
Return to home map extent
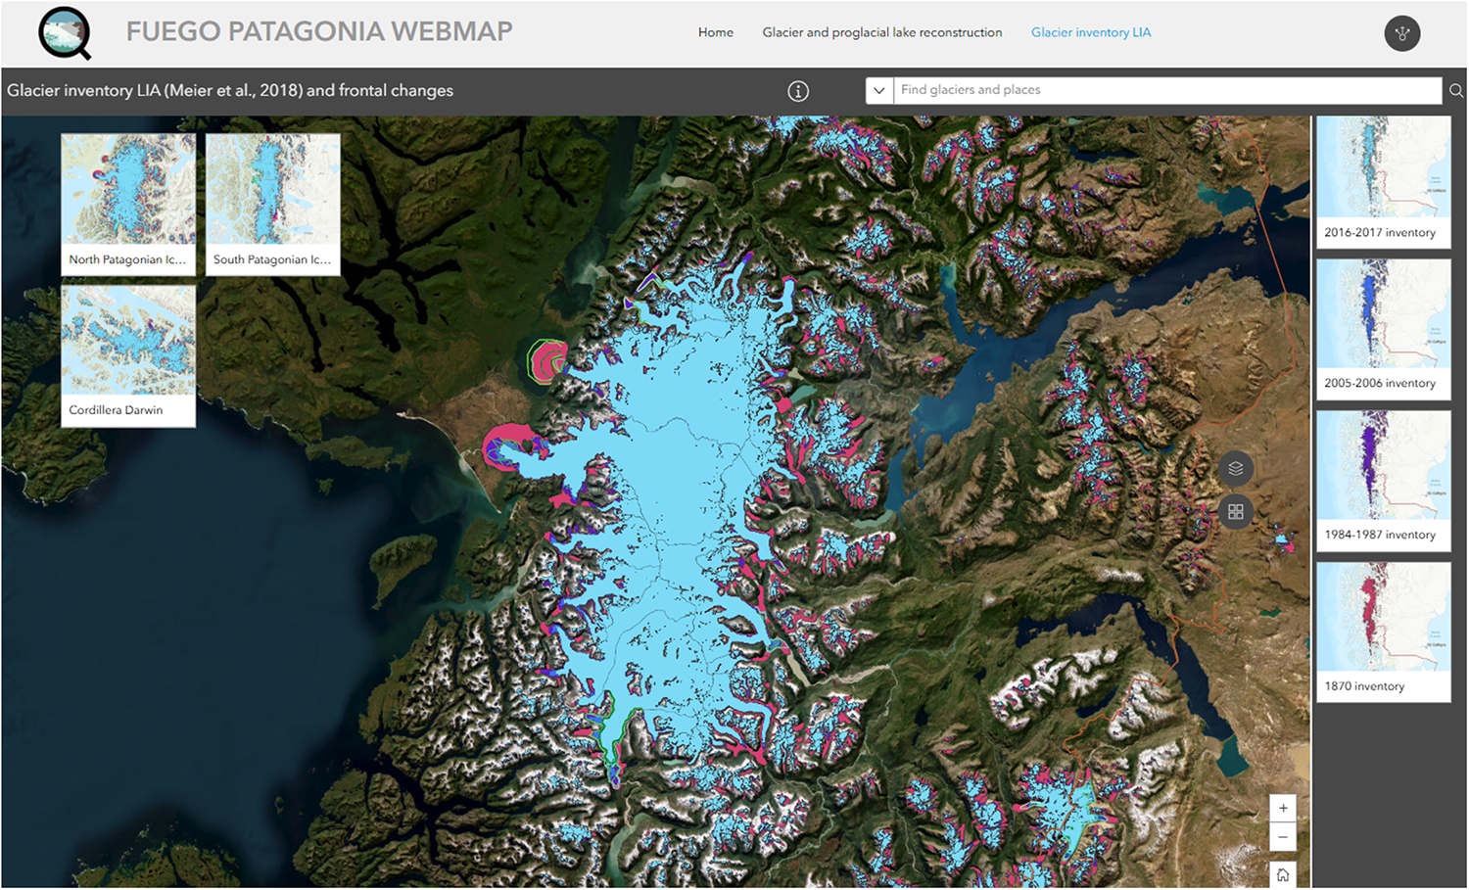tap(1283, 874)
